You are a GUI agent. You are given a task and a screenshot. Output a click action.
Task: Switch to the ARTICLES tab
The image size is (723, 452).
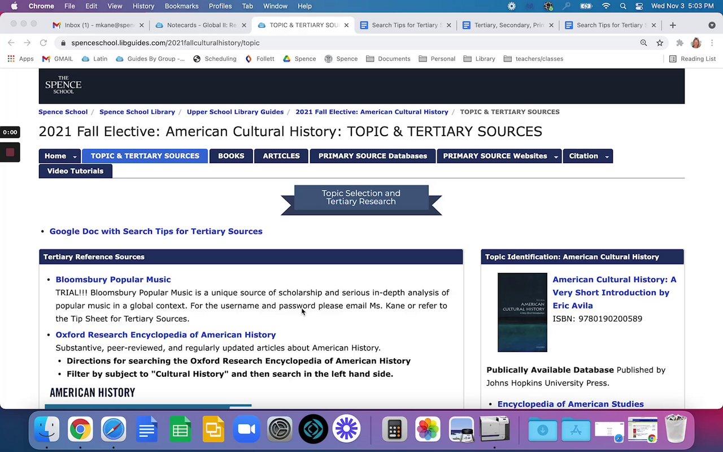point(281,156)
